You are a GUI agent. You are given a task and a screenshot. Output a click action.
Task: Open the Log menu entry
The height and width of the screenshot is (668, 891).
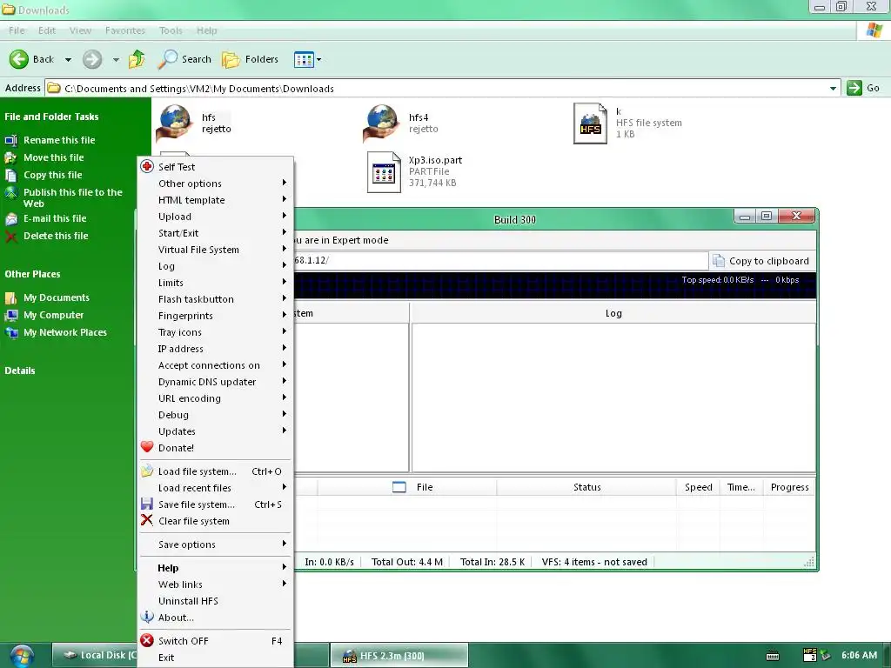pyautogui.click(x=216, y=265)
